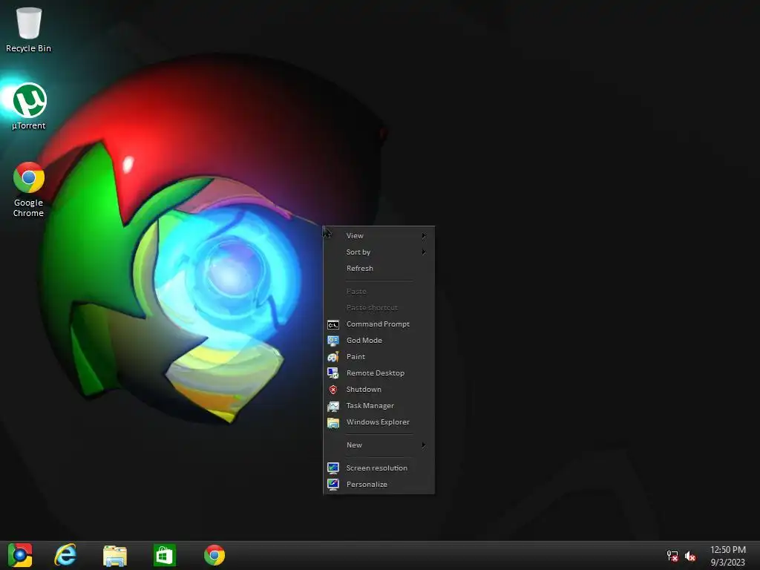Viewport: 760px width, 570px height.
Task: Click the 9/3/2023 date in the tray
Action: (x=728, y=563)
